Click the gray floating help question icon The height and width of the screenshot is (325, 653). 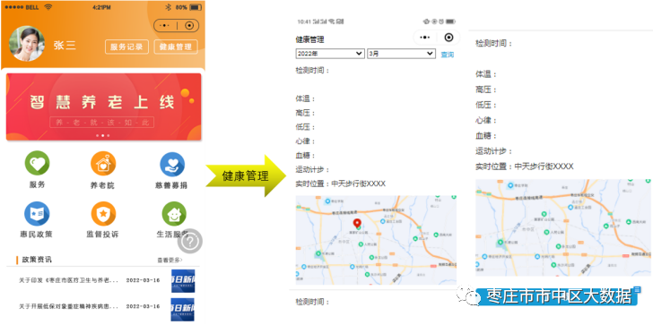coord(190,241)
